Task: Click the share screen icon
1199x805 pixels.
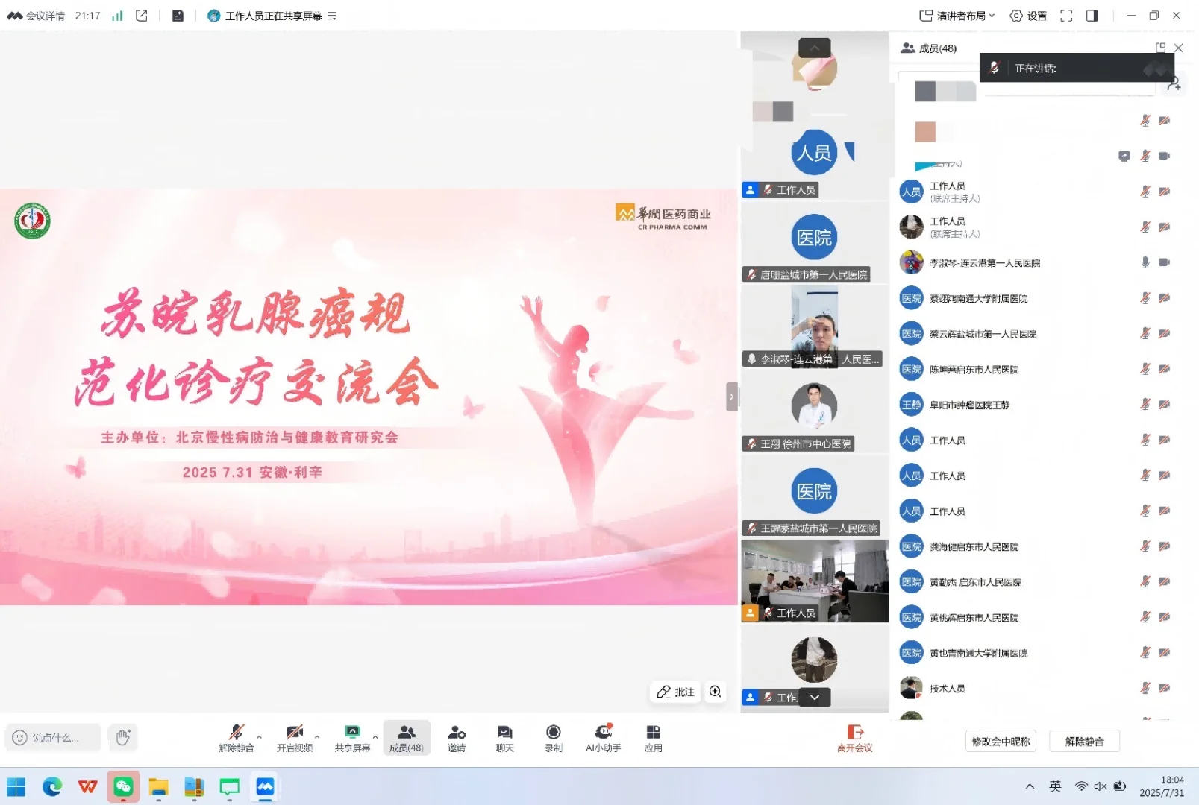Action: tap(352, 732)
